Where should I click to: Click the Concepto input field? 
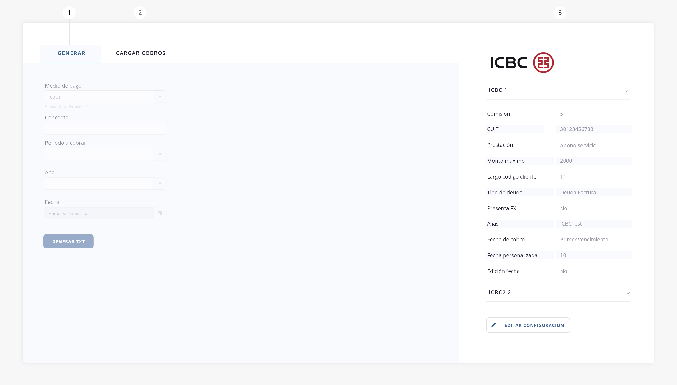coord(105,129)
